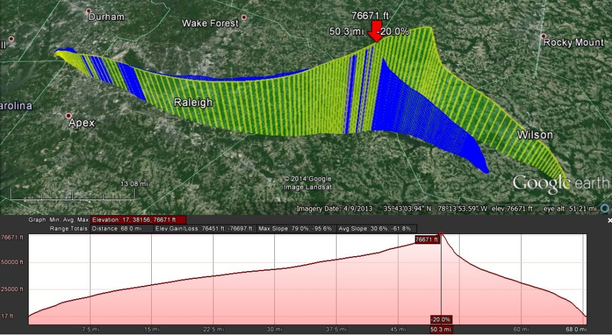The width and height of the screenshot is (612, 335).
Task: Close the elevation profile panel
Action: click(609, 220)
